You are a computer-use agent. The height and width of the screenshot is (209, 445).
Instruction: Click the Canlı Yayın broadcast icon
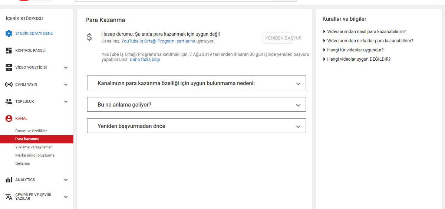coord(9,84)
